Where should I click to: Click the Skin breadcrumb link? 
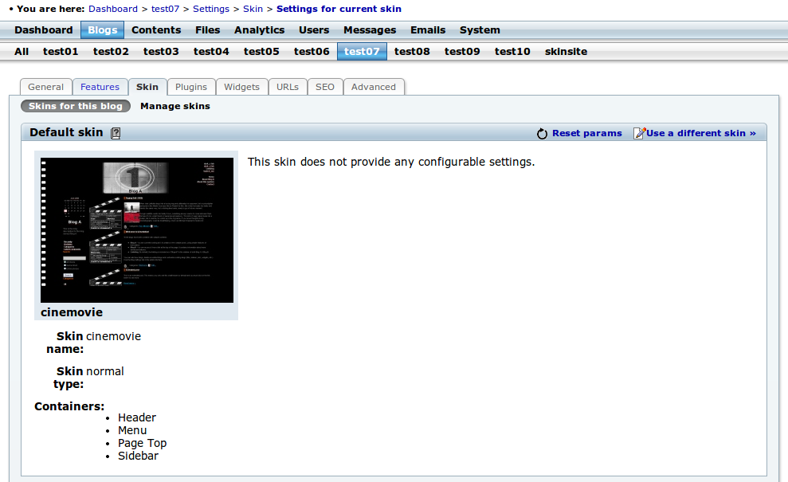(253, 9)
